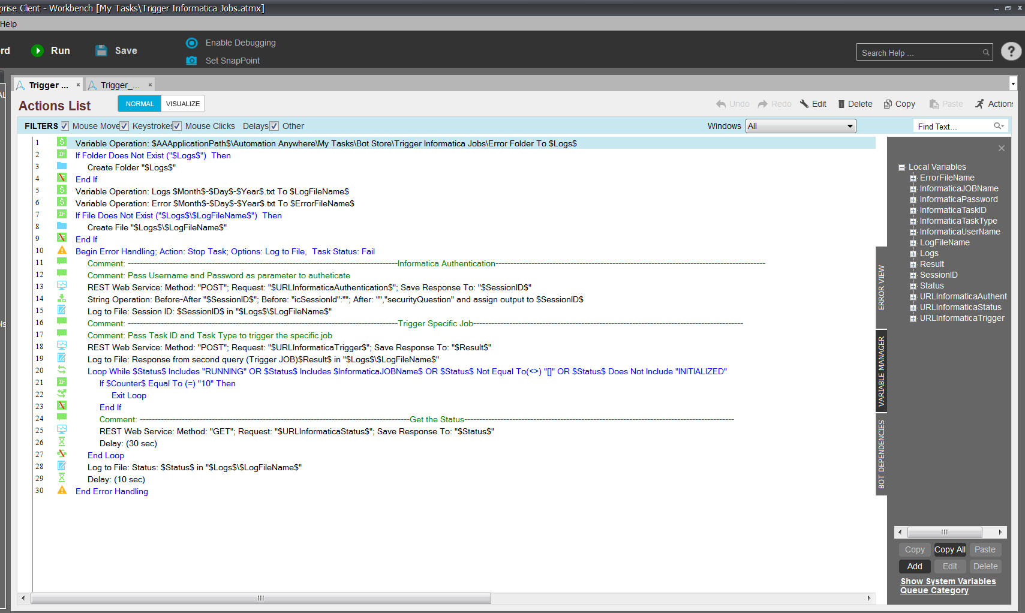Close the variable manager panel with X
Screen dimensions: 1025x613
tap(1001, 148)
